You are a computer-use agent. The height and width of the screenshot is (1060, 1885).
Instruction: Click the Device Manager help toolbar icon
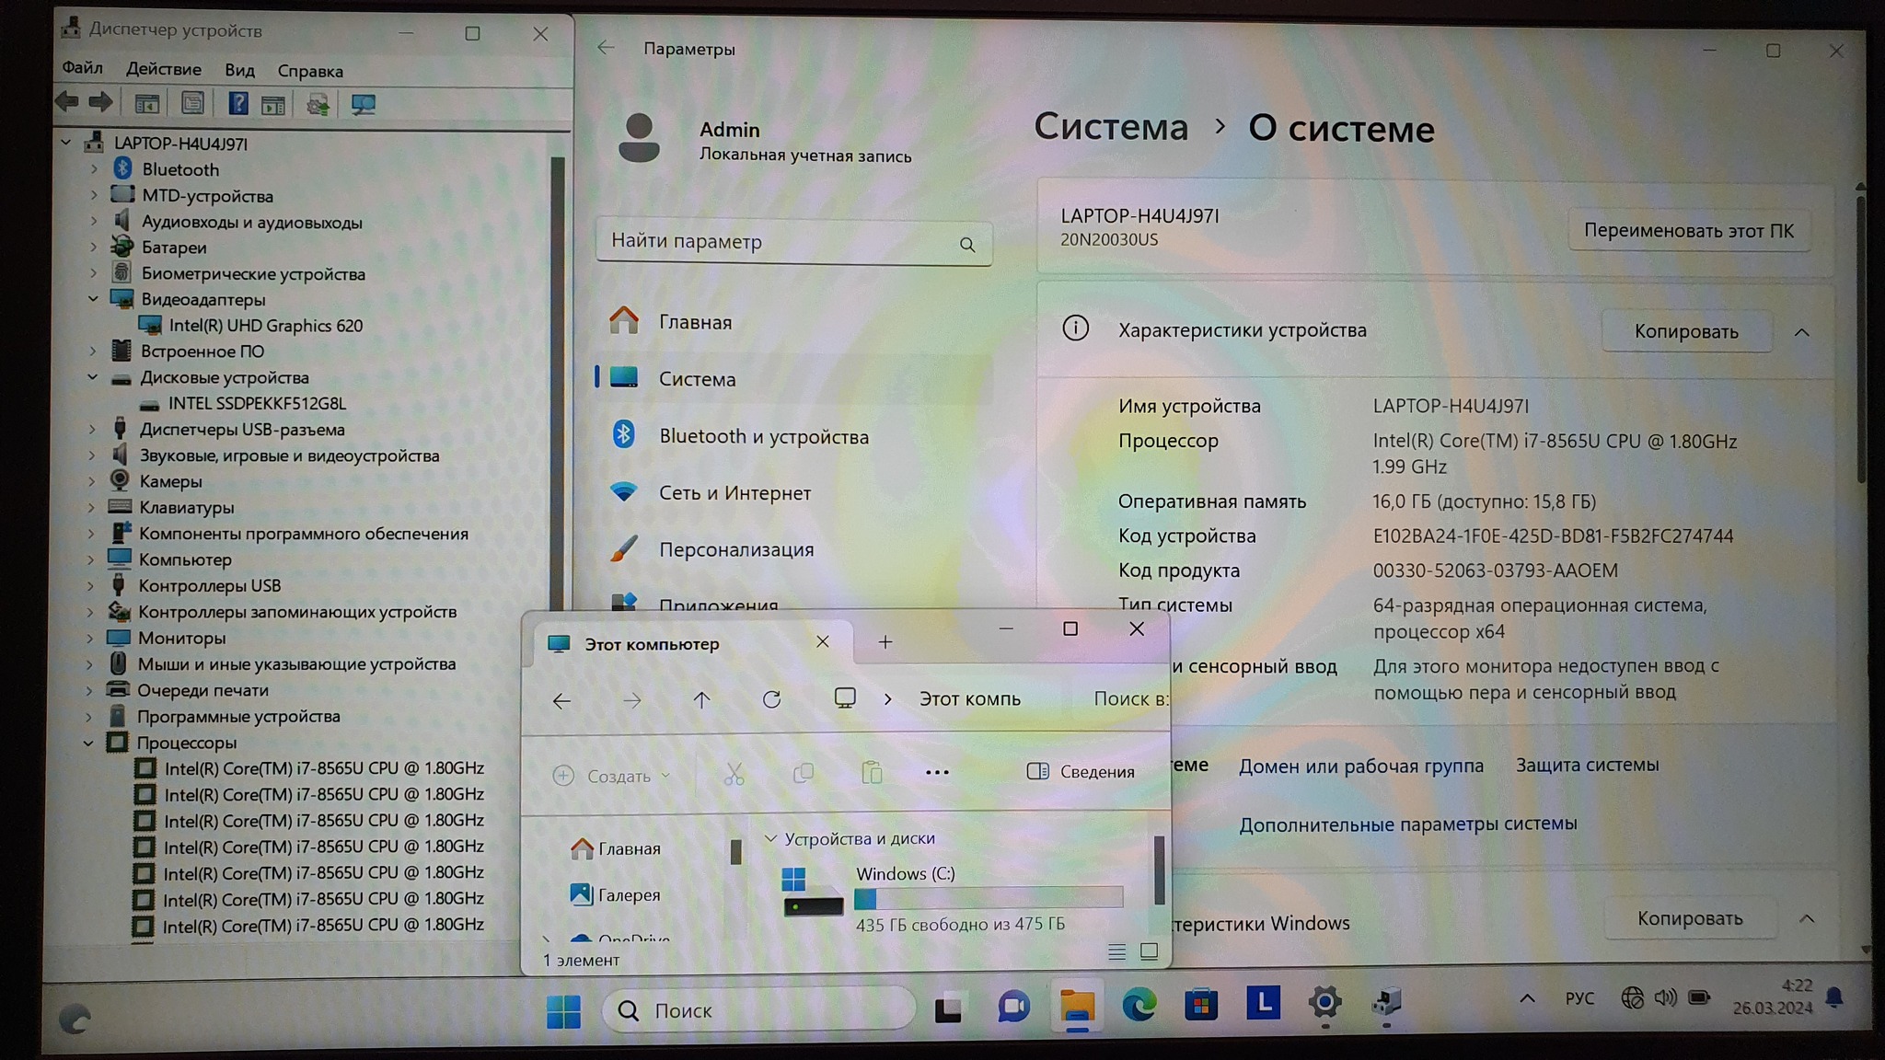[x=237, y=103]
